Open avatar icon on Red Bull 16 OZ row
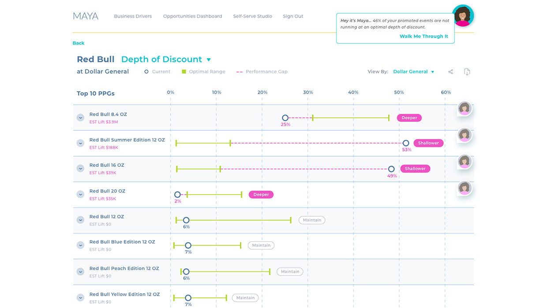This screenshot has width=547, height=308. click(x=465, y=162)
